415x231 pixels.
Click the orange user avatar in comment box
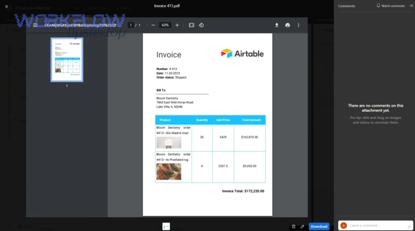point(344,225)
